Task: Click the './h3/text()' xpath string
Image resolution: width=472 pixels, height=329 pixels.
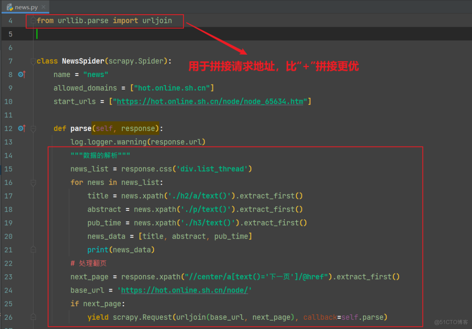Action: click(208, 223)
